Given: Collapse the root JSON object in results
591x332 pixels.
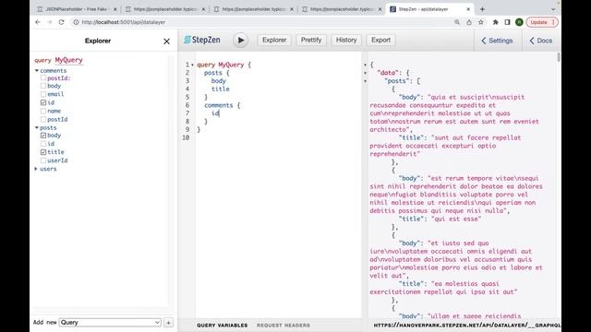Looking at the screenshot, I should pos(366,65).
